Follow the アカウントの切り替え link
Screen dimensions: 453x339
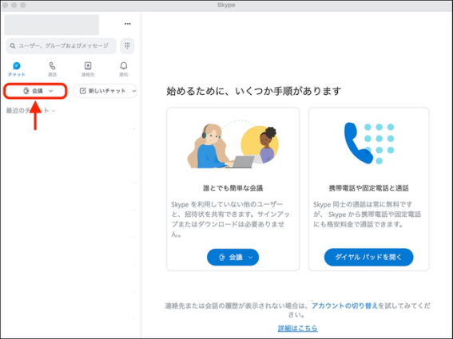[x=344, y=305]
